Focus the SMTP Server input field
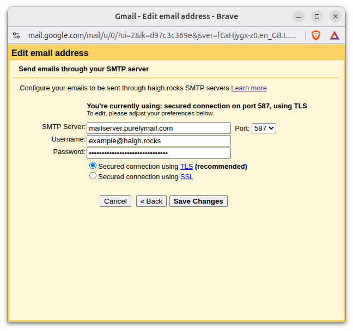 (x=159, y=128)
